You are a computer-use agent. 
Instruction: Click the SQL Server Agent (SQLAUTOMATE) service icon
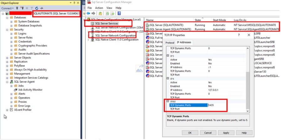point(148,29)
